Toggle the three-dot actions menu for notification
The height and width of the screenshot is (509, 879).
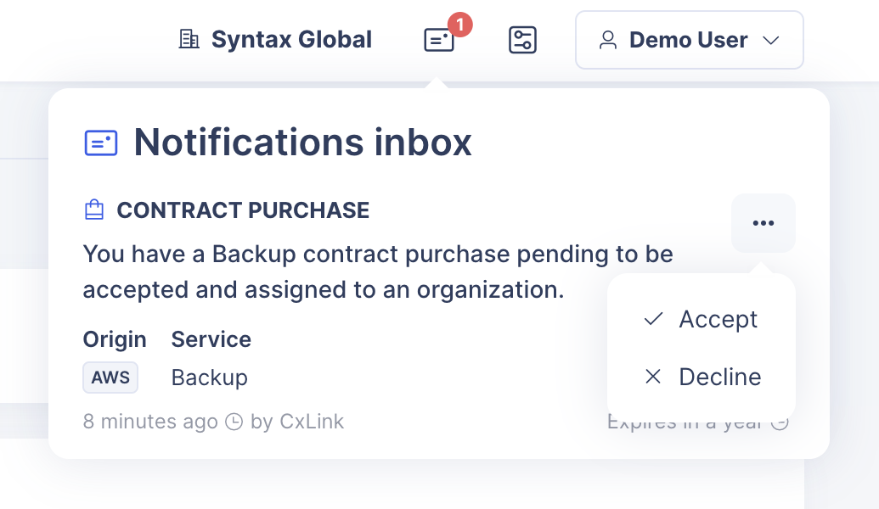coord(763,223)
